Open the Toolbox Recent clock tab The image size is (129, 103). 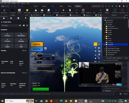pos(18,18)
